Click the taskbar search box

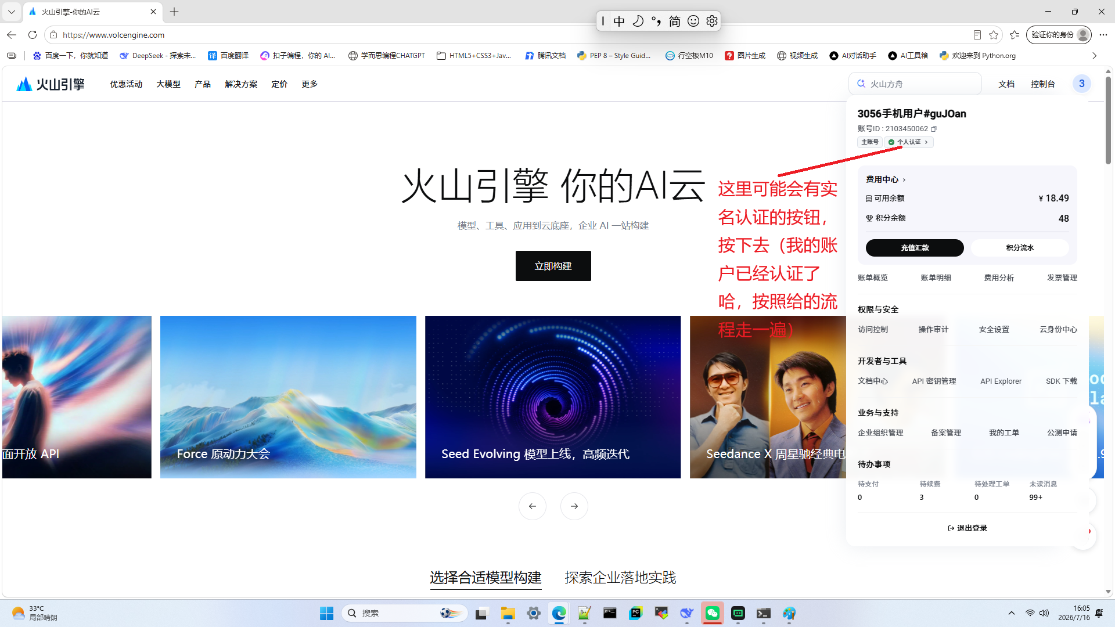405,613
